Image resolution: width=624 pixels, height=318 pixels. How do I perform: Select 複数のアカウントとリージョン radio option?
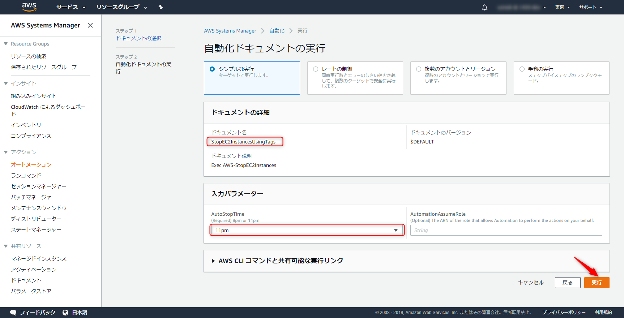pos(419,69)
